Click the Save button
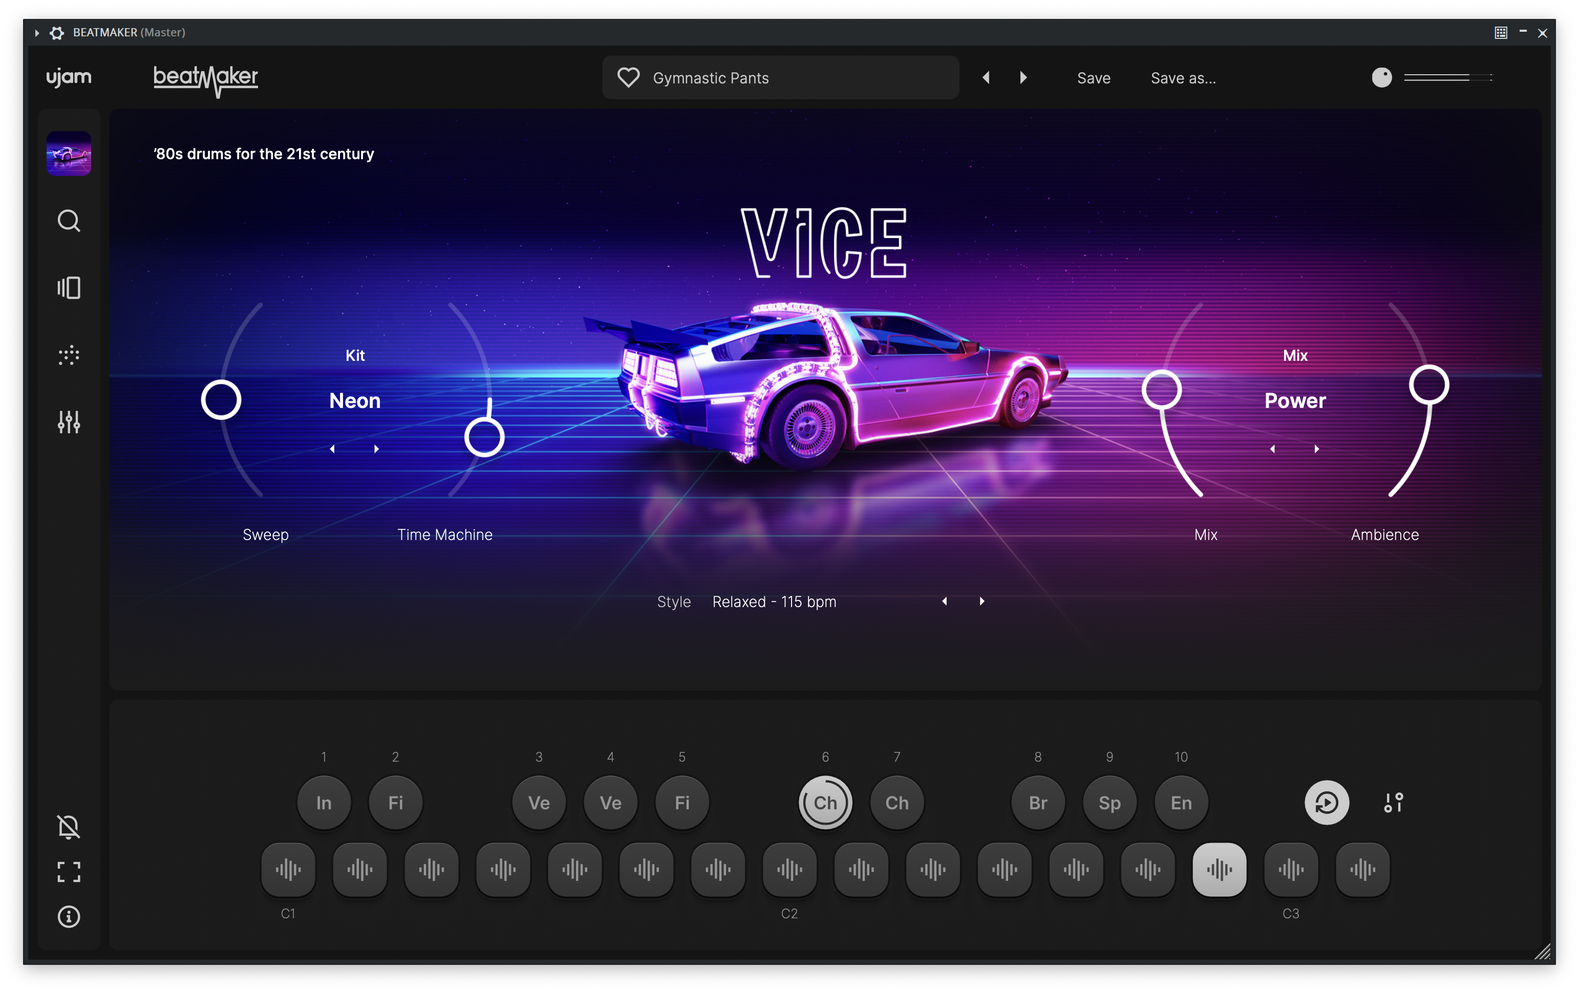Screen dimensions: 1579x992 click(1094, 78)
